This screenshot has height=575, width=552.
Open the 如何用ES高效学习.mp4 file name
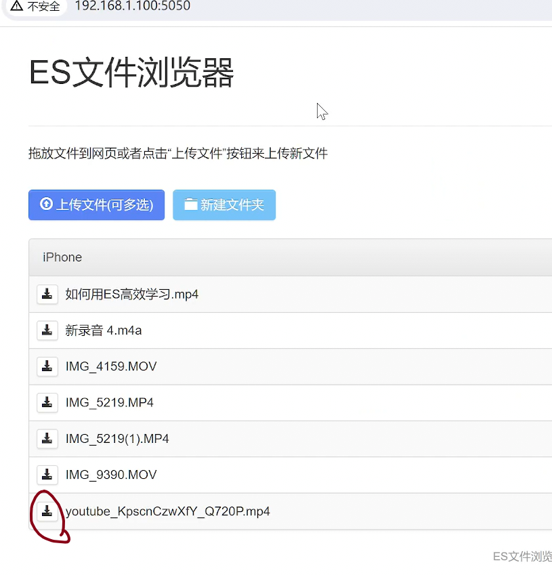(131, 295)
